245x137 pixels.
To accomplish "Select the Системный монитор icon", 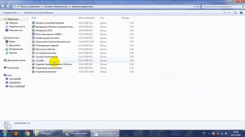I will click(x=33, y=53).
